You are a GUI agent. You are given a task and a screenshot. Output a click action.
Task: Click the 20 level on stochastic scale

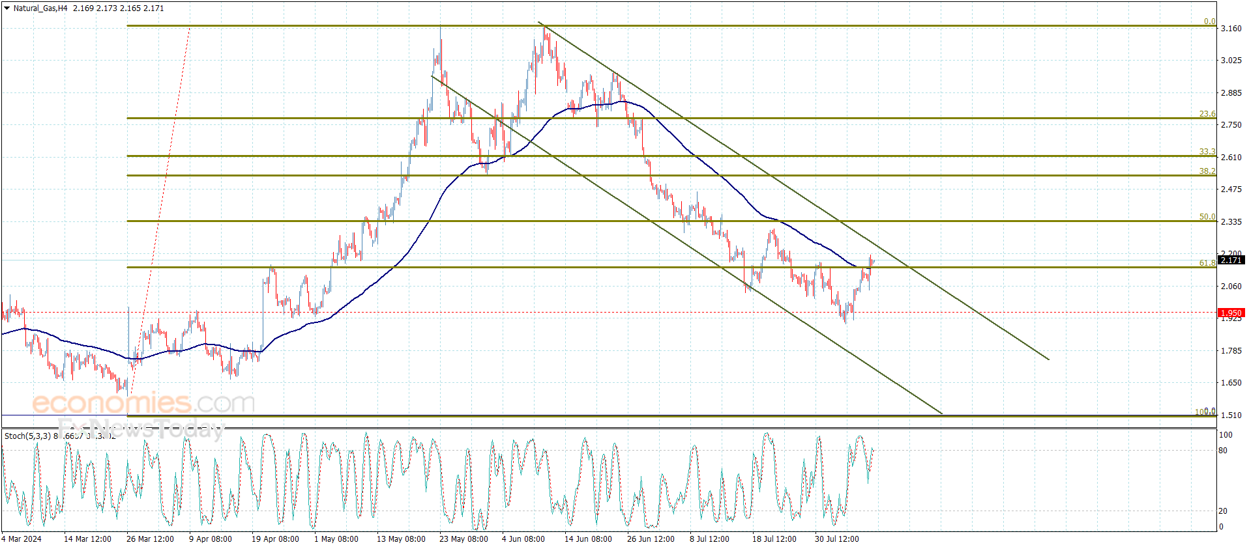pos(1223,511)
